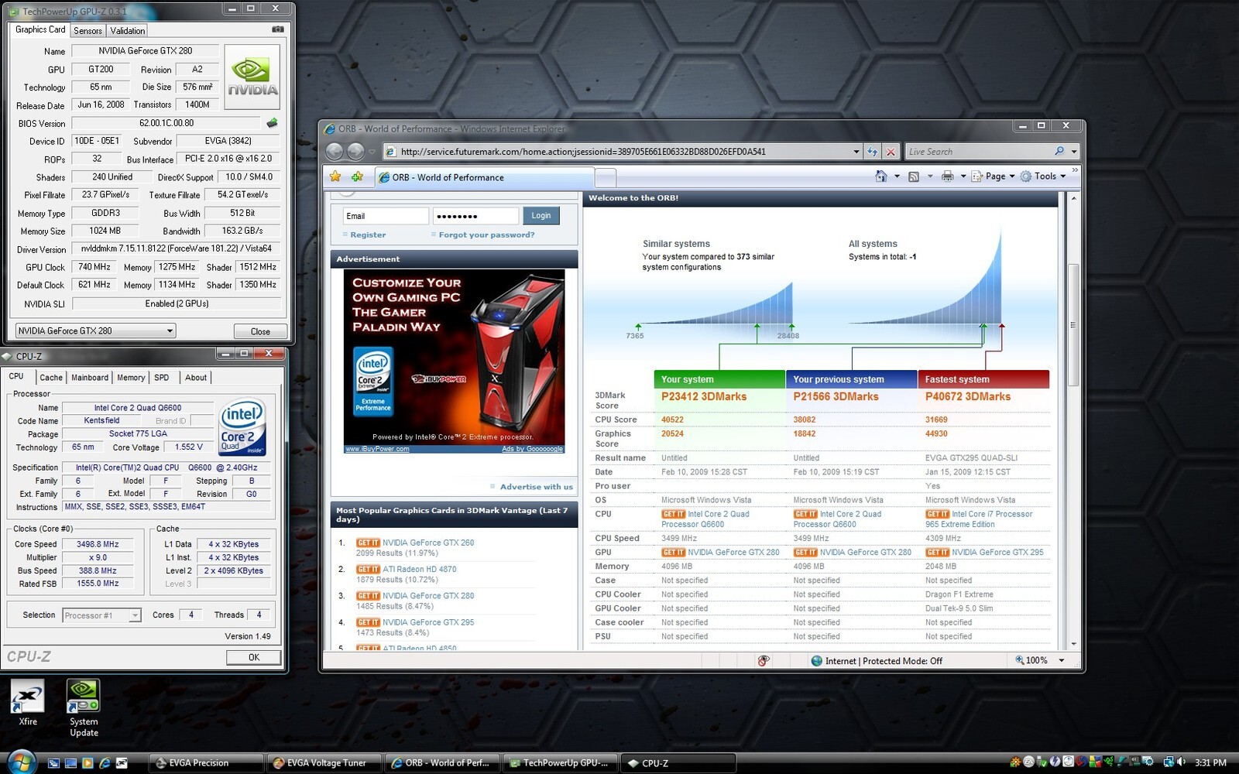This screenshot has height=774, width=1239.
Task: Switch to the Sensors tab in GPU-Z
Action: pyautogui.click(x=88, y=31)
